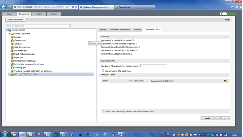Screen dimensions: 243x137
Task: Switch to the Documents tab
Action: tap(24, 14)
